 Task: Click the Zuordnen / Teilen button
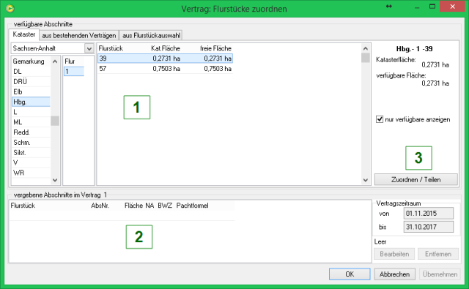(416, 180)
